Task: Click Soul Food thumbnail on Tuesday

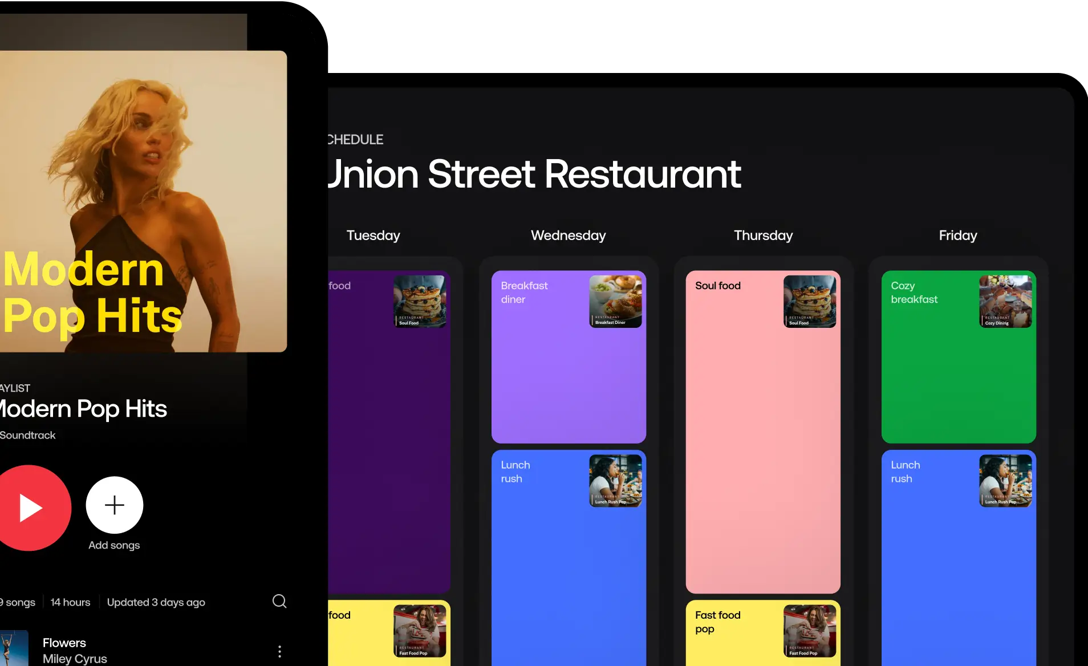Action: pyautogui.click(x=420, y=301)
